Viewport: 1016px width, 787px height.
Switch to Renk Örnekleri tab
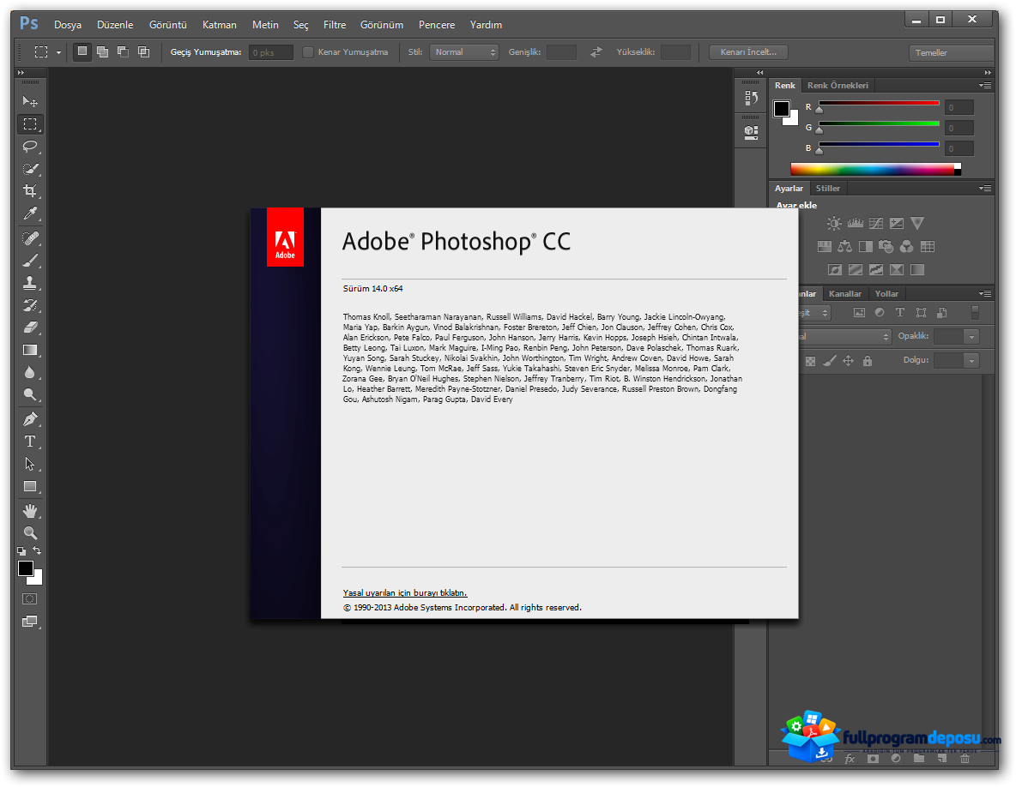point(838,86)
